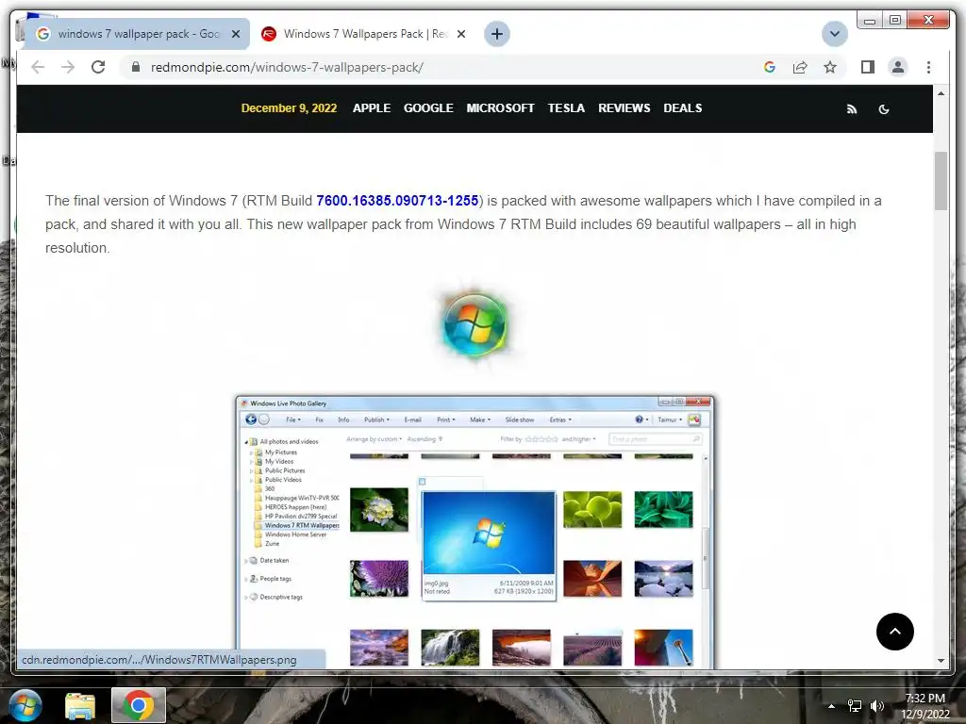Open the REVIEWS menu section

click(x=625, y=107)
